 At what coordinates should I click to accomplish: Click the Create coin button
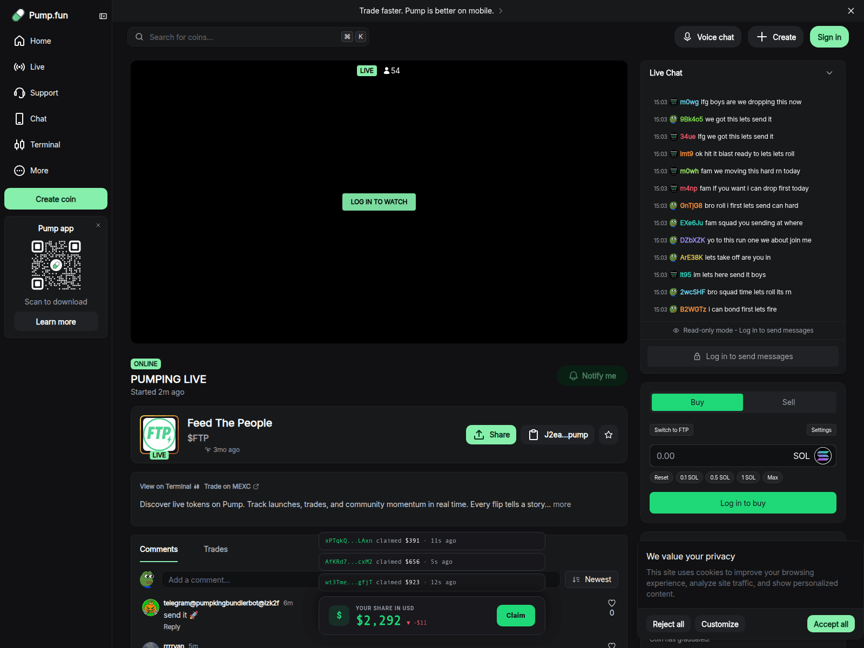[x=56, y=199]
